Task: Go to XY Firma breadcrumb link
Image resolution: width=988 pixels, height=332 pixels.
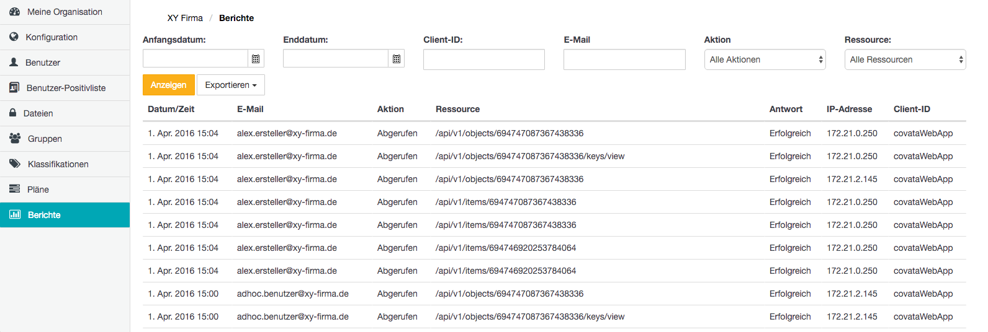Action: point(185,18)
